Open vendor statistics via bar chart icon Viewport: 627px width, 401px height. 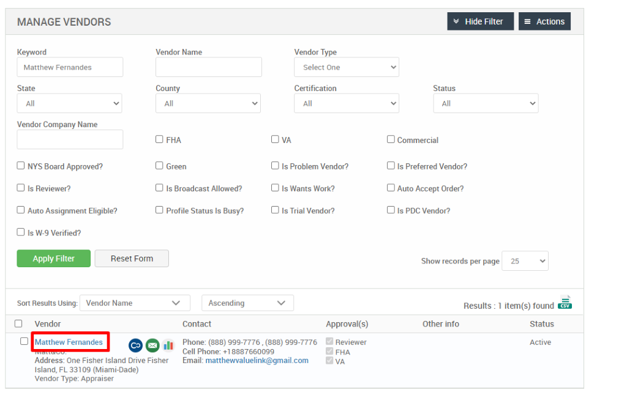click(168, 345)
